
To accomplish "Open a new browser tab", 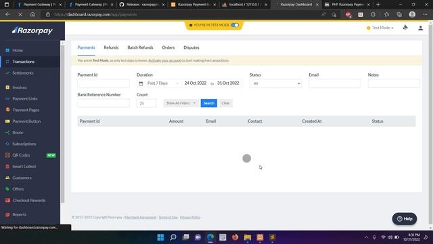I will (x=378, y=5).
